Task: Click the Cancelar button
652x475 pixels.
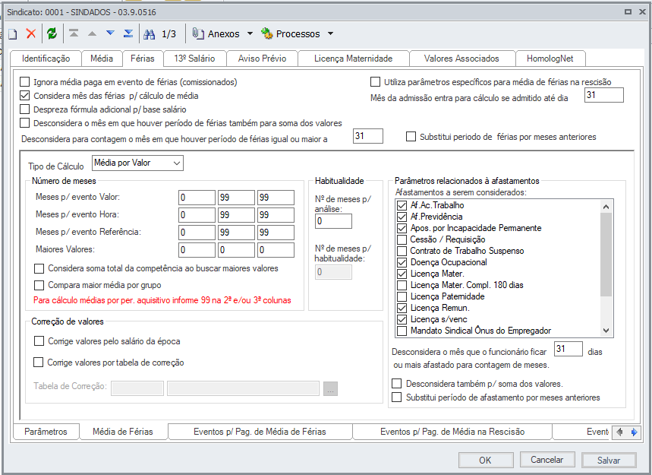Action: click(x=547, y=460)
